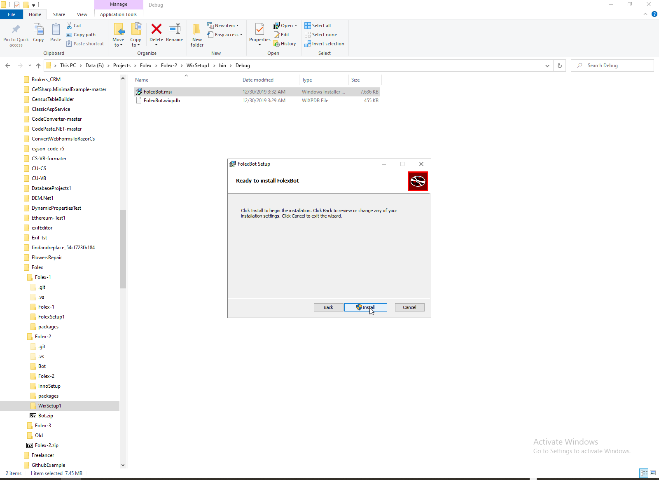
Task: Select the FolexBot.msi file
Action: click(257, 92)
